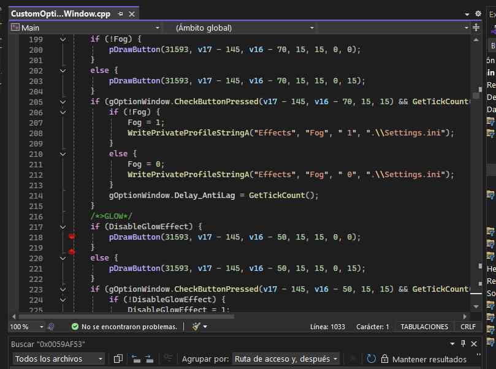Click 'No se encontraron problemas.' status
The width and height of the screenshot is (496, 369).
click(129, 327)
